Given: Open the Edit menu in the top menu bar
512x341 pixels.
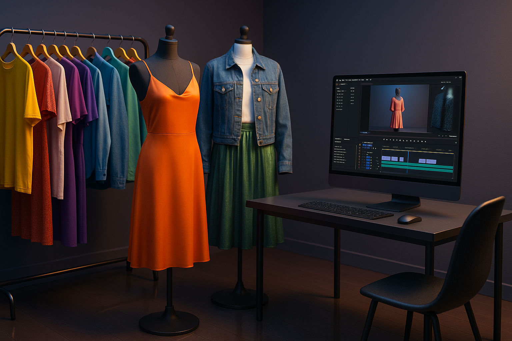Looking at the screenshot, I should coord(344,80).
